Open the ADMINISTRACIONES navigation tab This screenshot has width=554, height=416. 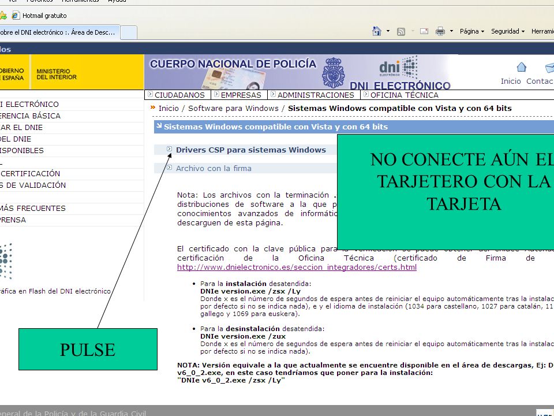click(316, 95)
